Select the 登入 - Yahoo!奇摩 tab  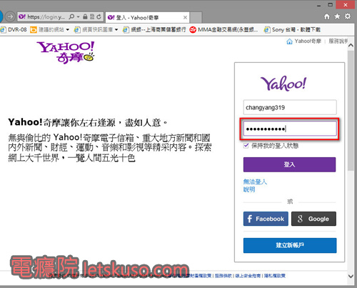coord(147,18)
